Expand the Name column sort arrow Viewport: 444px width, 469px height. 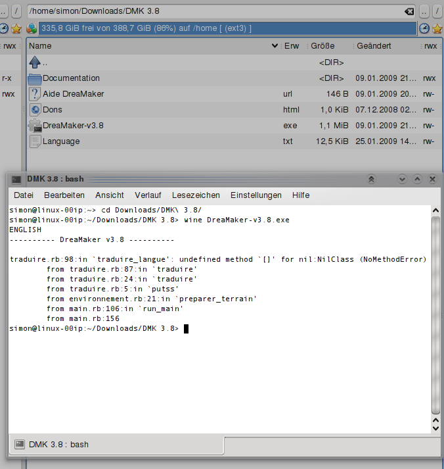coord(275,46)
